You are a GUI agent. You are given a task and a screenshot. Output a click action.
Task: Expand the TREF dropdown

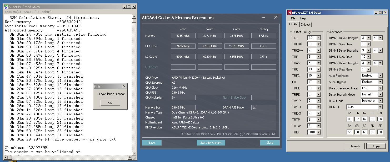(318, 132)
